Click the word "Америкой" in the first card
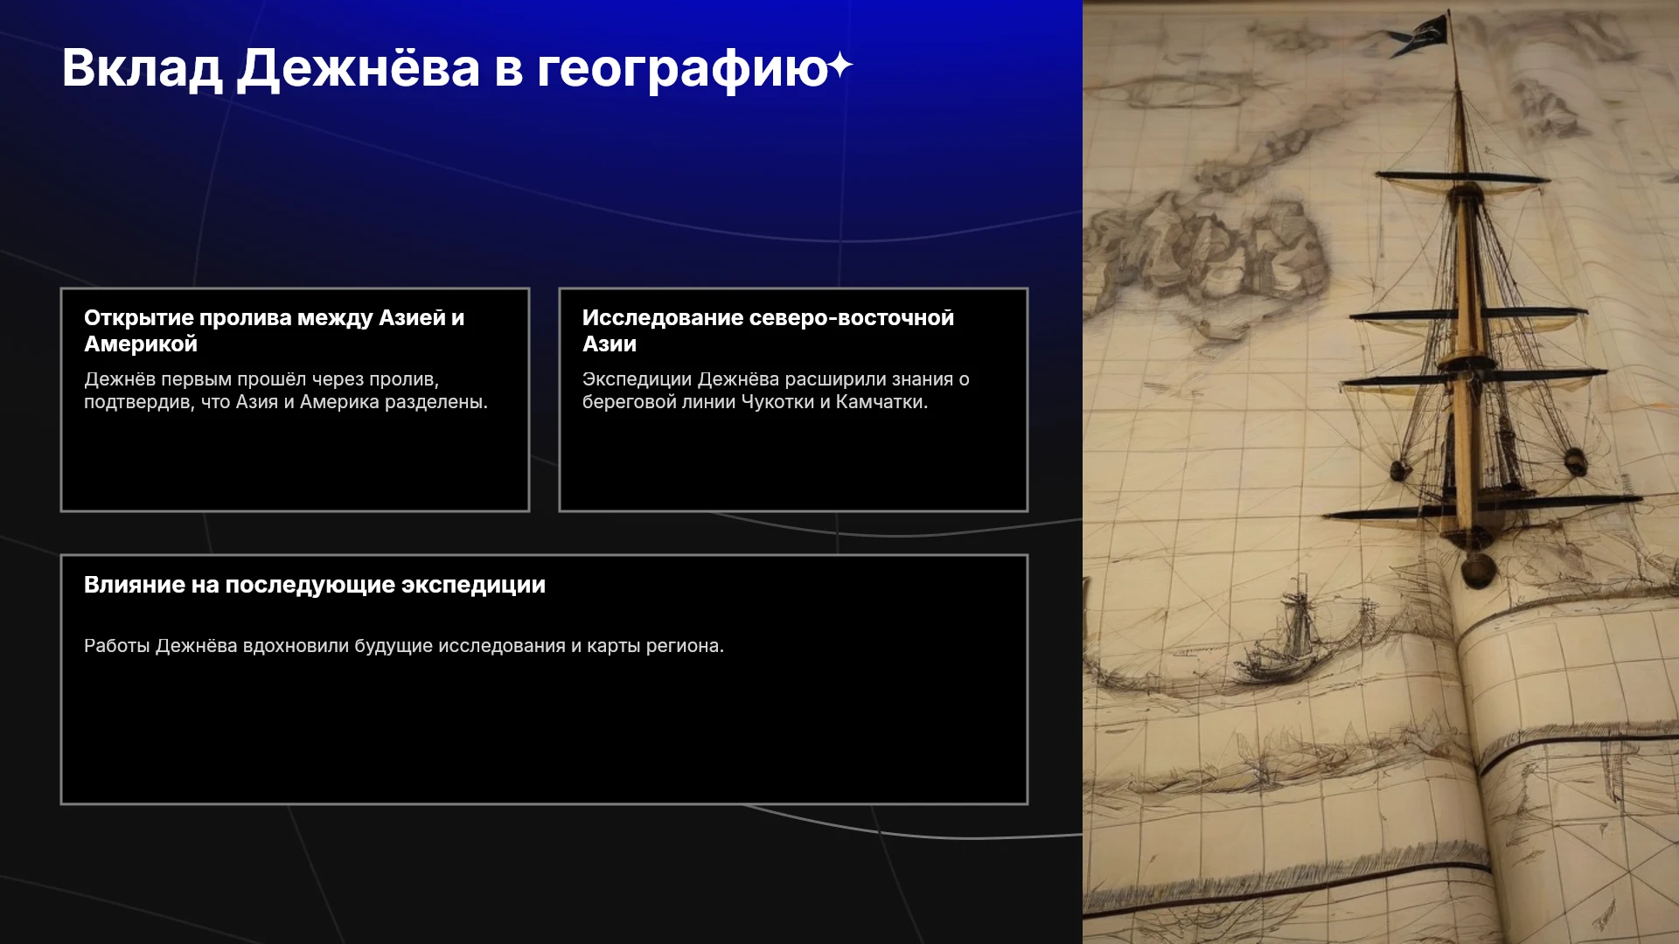The image size is (1679, 944). click(x=141, y=344)
